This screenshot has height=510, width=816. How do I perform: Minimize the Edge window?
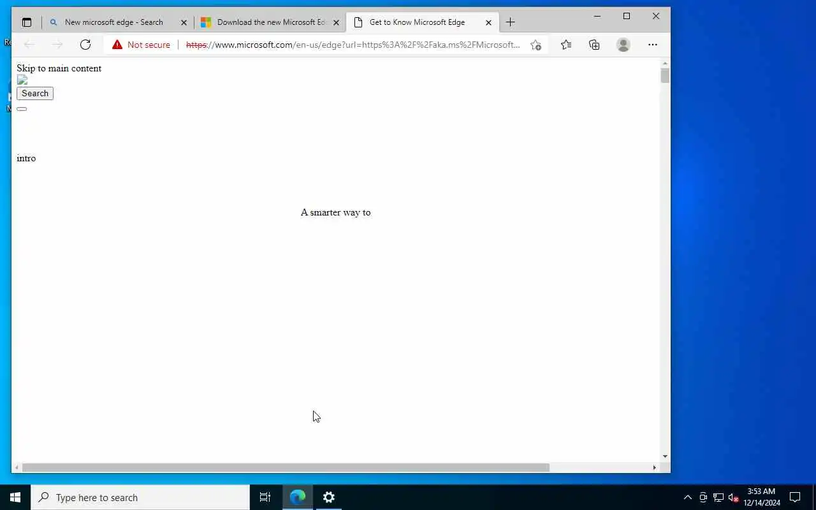click(x=597, y=16)
